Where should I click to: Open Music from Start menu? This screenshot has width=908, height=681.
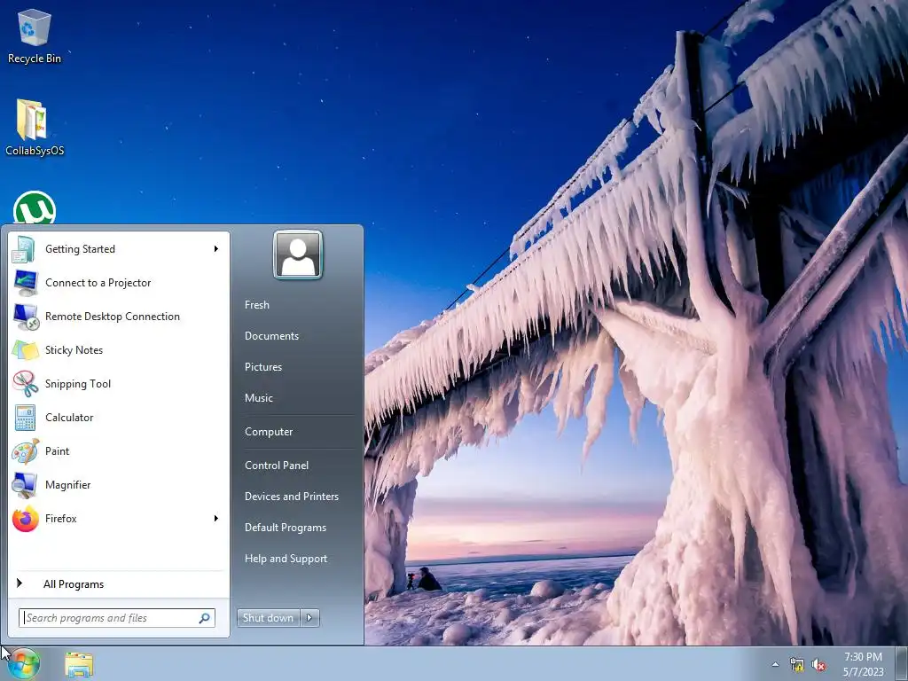point(258,398)
